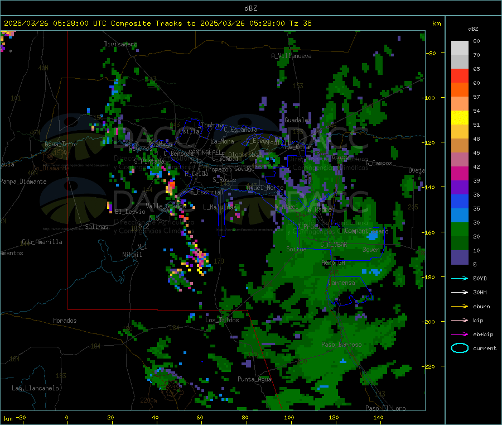Viewport: 502px width, 425px height.
Task: Click the S_Rosas map label
Action: coord(224,180)
